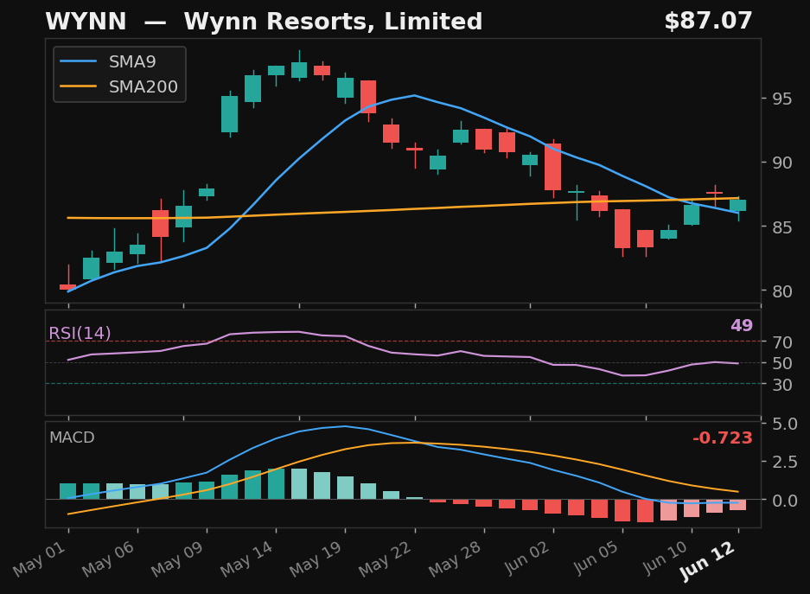This screenshot has width=810, height=594.
Task: Click the last green candlestick on Jun 12
Action: click(737, 206)
